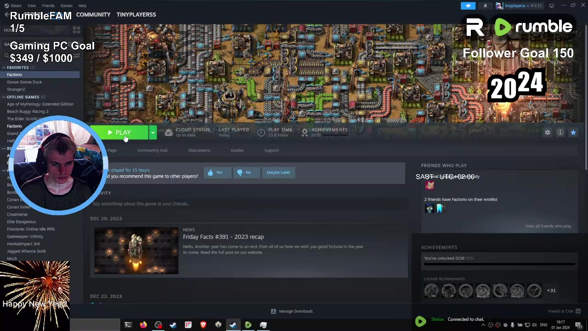
Task: Select Creativerse in library list
Action: click(17, 214)
